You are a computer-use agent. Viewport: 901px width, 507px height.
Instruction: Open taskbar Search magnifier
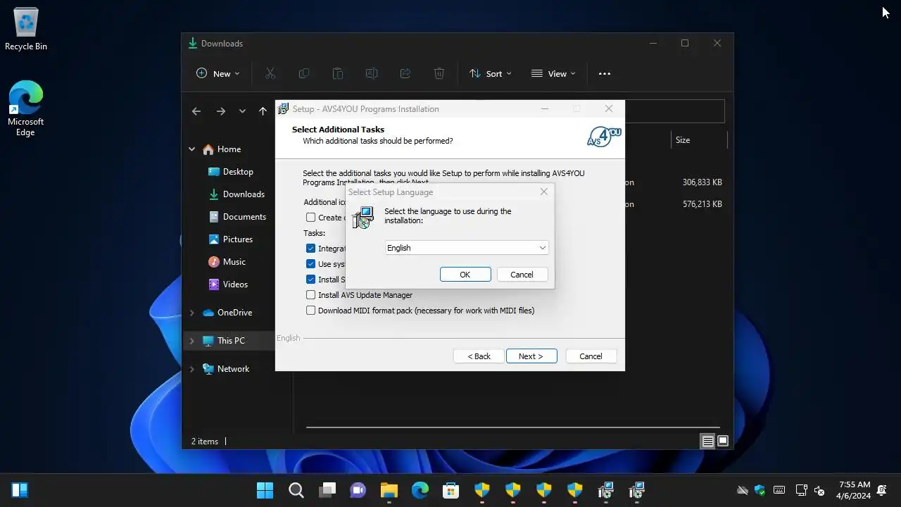296,490
